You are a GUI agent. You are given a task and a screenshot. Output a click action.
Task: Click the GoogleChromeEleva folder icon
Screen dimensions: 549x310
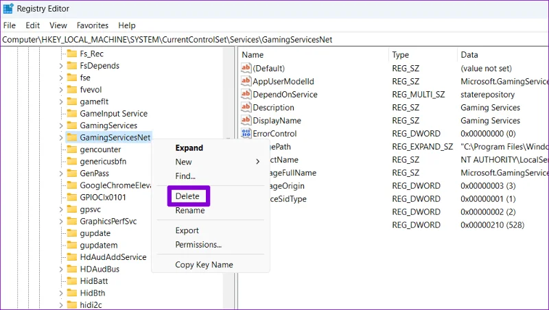tap(72, 185)
